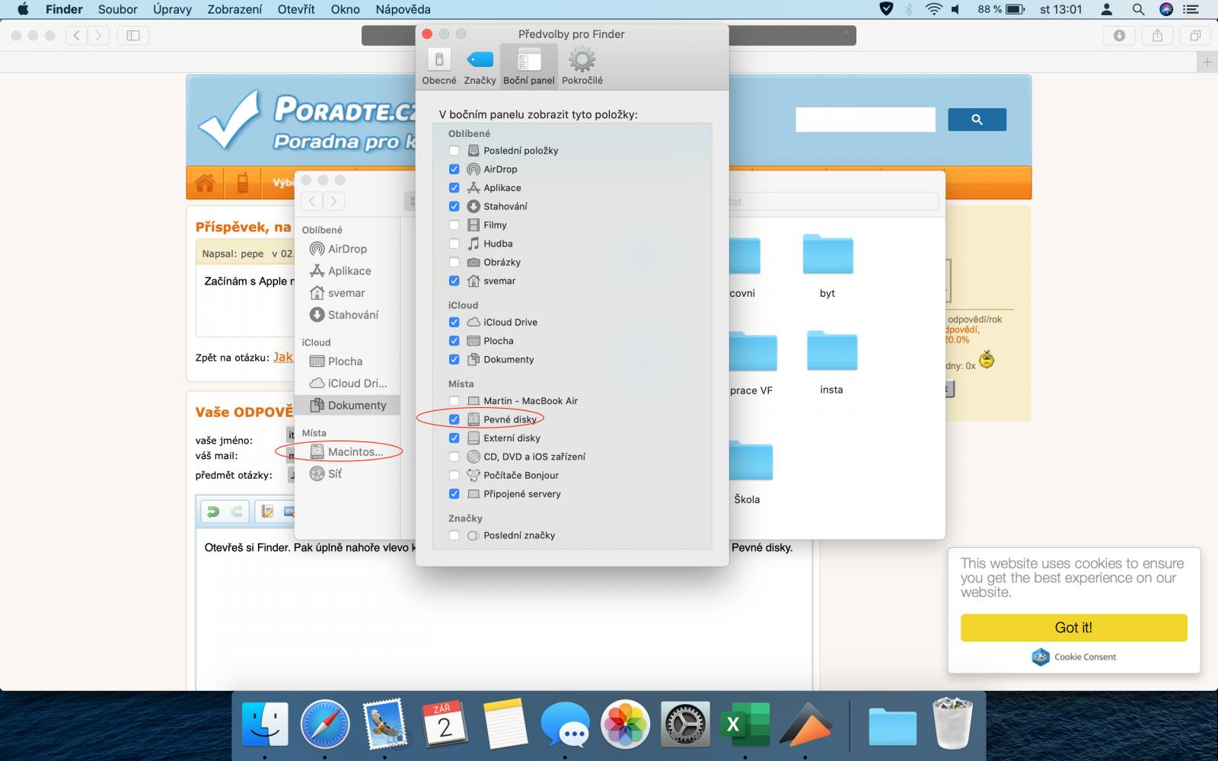This screenshot has height=761, width=1218.
Task: Open Photos app from the Dock
Action: pos(625,724)
